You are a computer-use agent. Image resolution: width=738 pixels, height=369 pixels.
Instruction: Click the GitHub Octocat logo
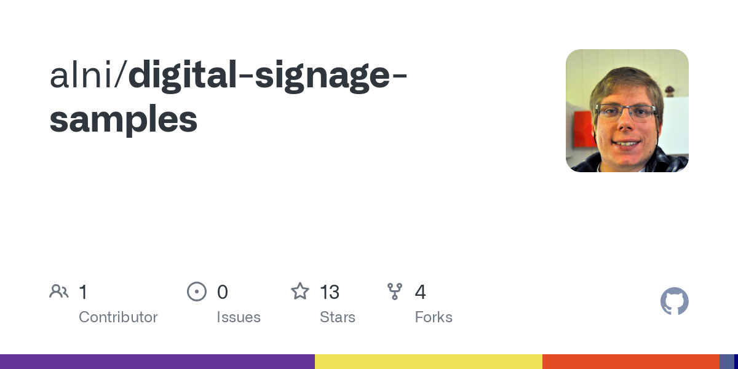coord(675,301)
